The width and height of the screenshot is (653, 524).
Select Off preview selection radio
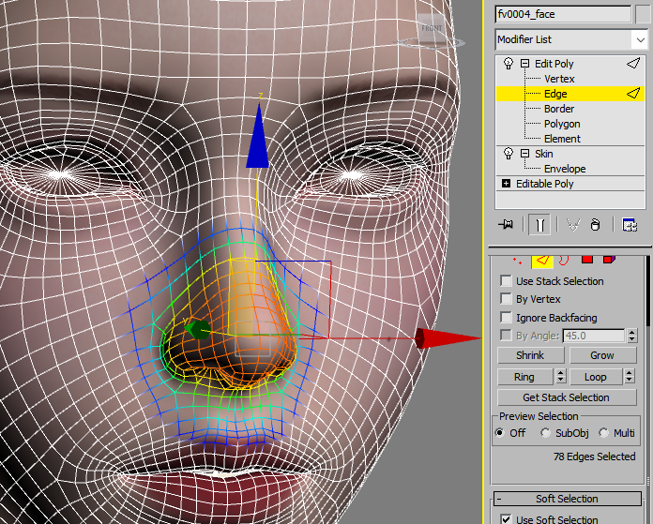(499, 432)
